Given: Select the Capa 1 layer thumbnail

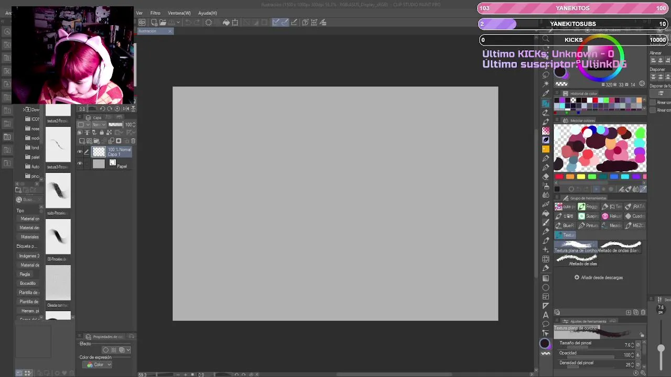Looking at the screenshot, I should tap(99, 152).
